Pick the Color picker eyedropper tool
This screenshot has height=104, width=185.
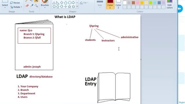coord(32,5)
